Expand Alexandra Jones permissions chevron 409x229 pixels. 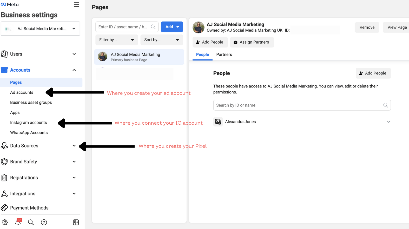pos(388,122)
